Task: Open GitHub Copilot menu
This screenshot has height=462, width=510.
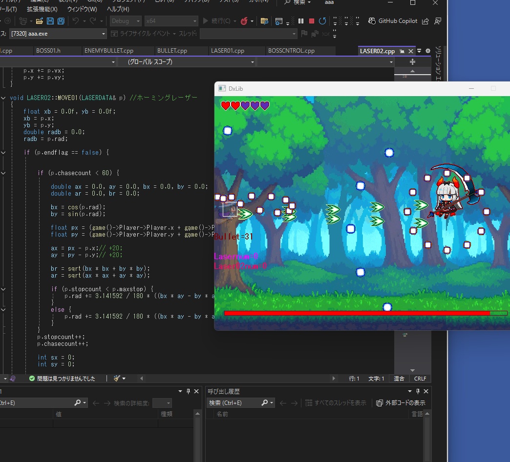Action: pos(393,21)
